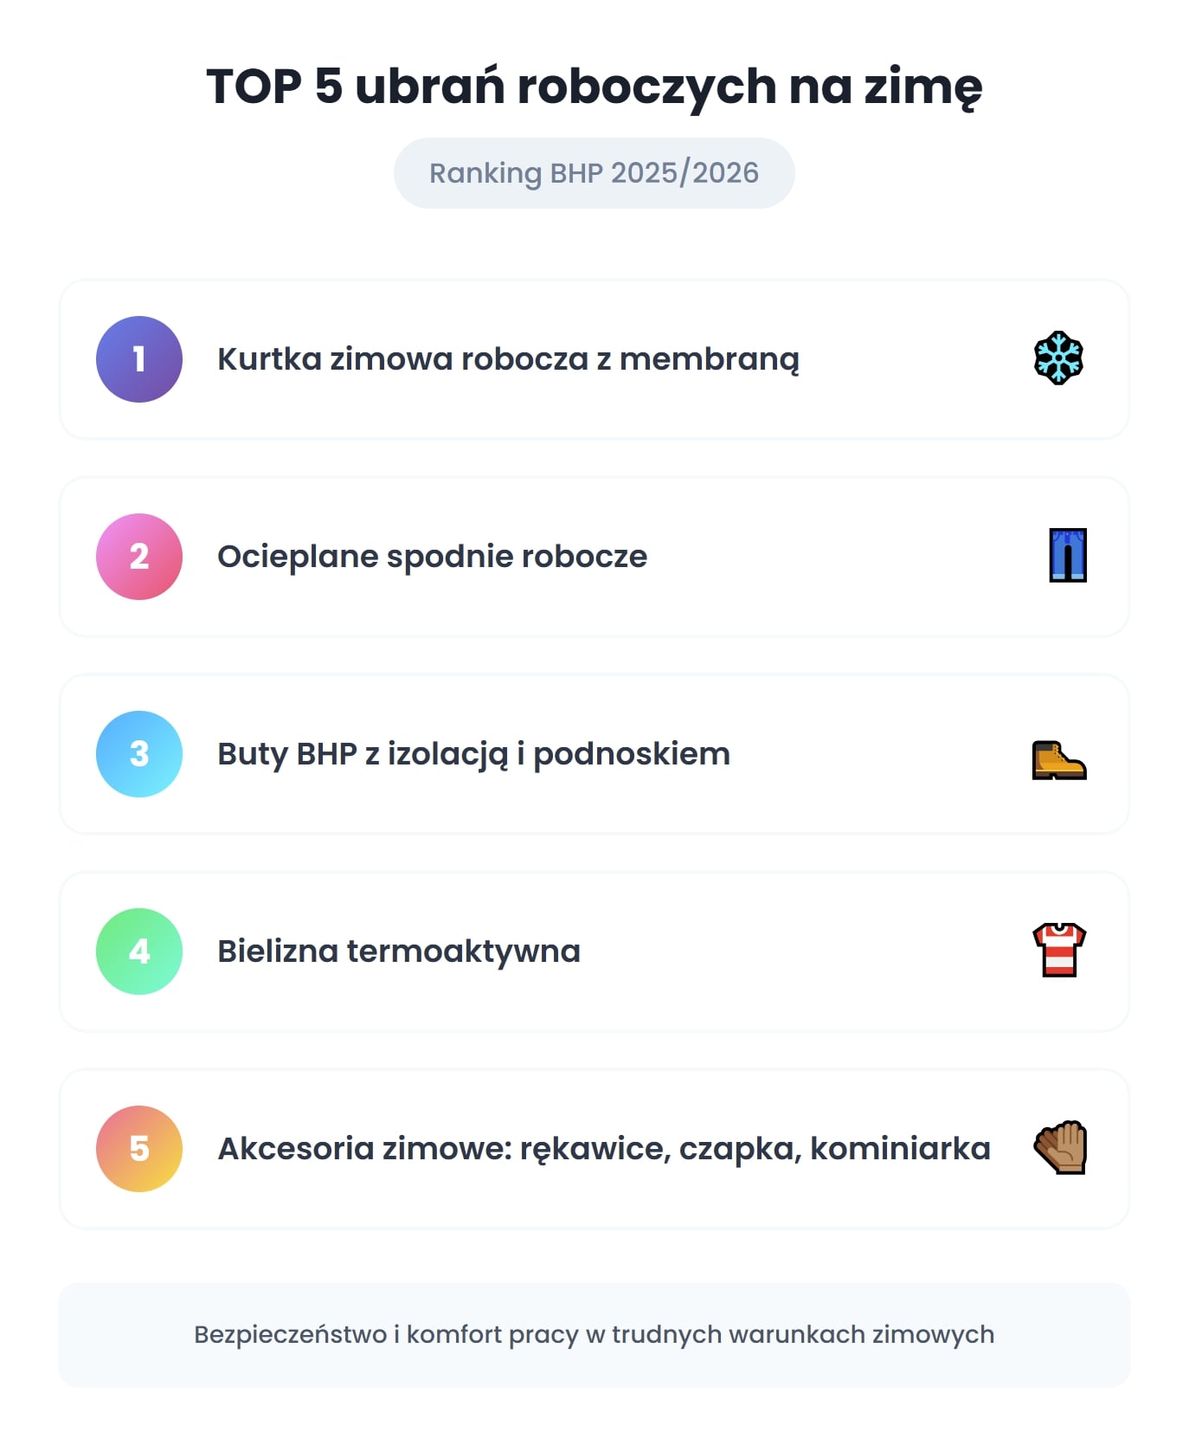The width and height of the screenshot is (1189, 1432).
Task: Click the glove icon
Action: coord(1060,1148)
